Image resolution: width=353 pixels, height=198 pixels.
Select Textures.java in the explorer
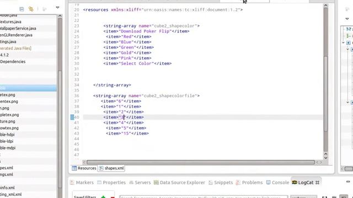[10, 22]
